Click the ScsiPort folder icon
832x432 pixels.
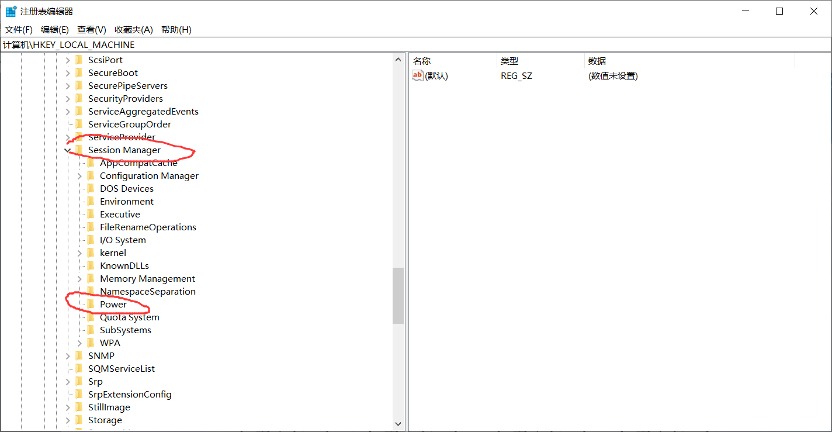click(79, 60)
